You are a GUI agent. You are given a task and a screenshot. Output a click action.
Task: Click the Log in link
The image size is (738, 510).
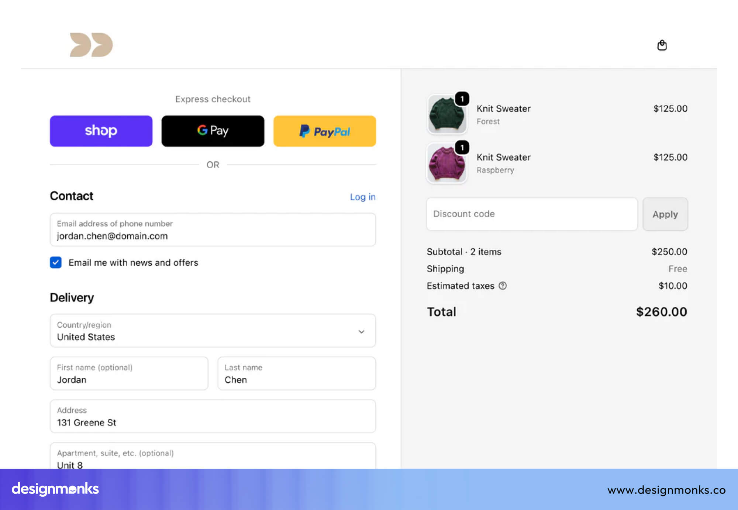pos(363,197)
